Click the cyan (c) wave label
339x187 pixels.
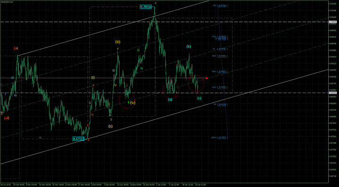pyautogui.click(x=199, y=98)
